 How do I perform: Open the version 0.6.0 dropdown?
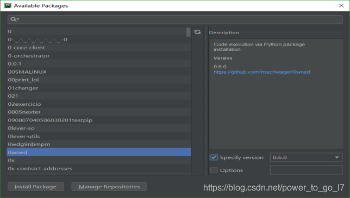(306, 157)
